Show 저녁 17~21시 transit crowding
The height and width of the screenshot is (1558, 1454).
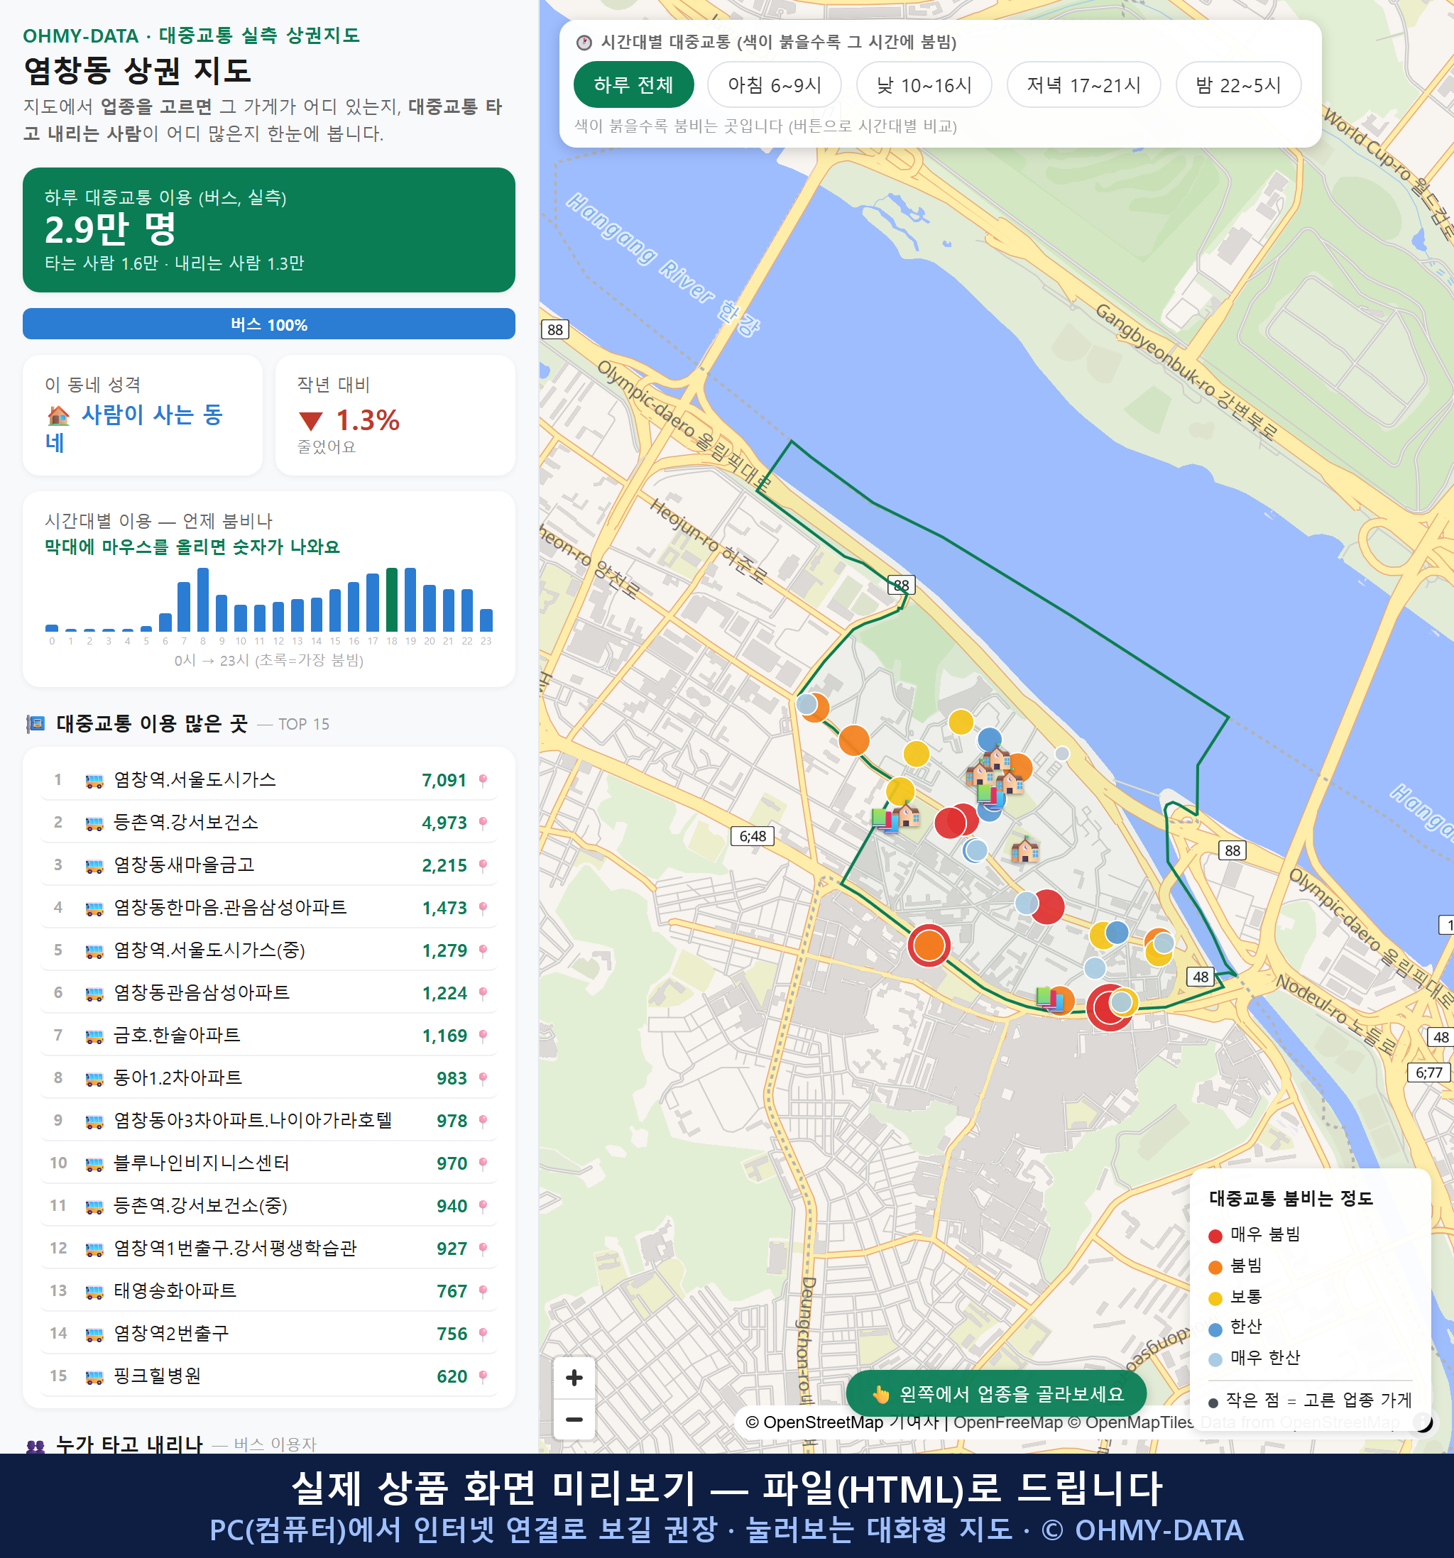coord(1083,84)
